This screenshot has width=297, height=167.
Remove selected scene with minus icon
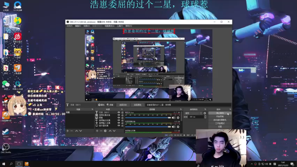[72, 131]
